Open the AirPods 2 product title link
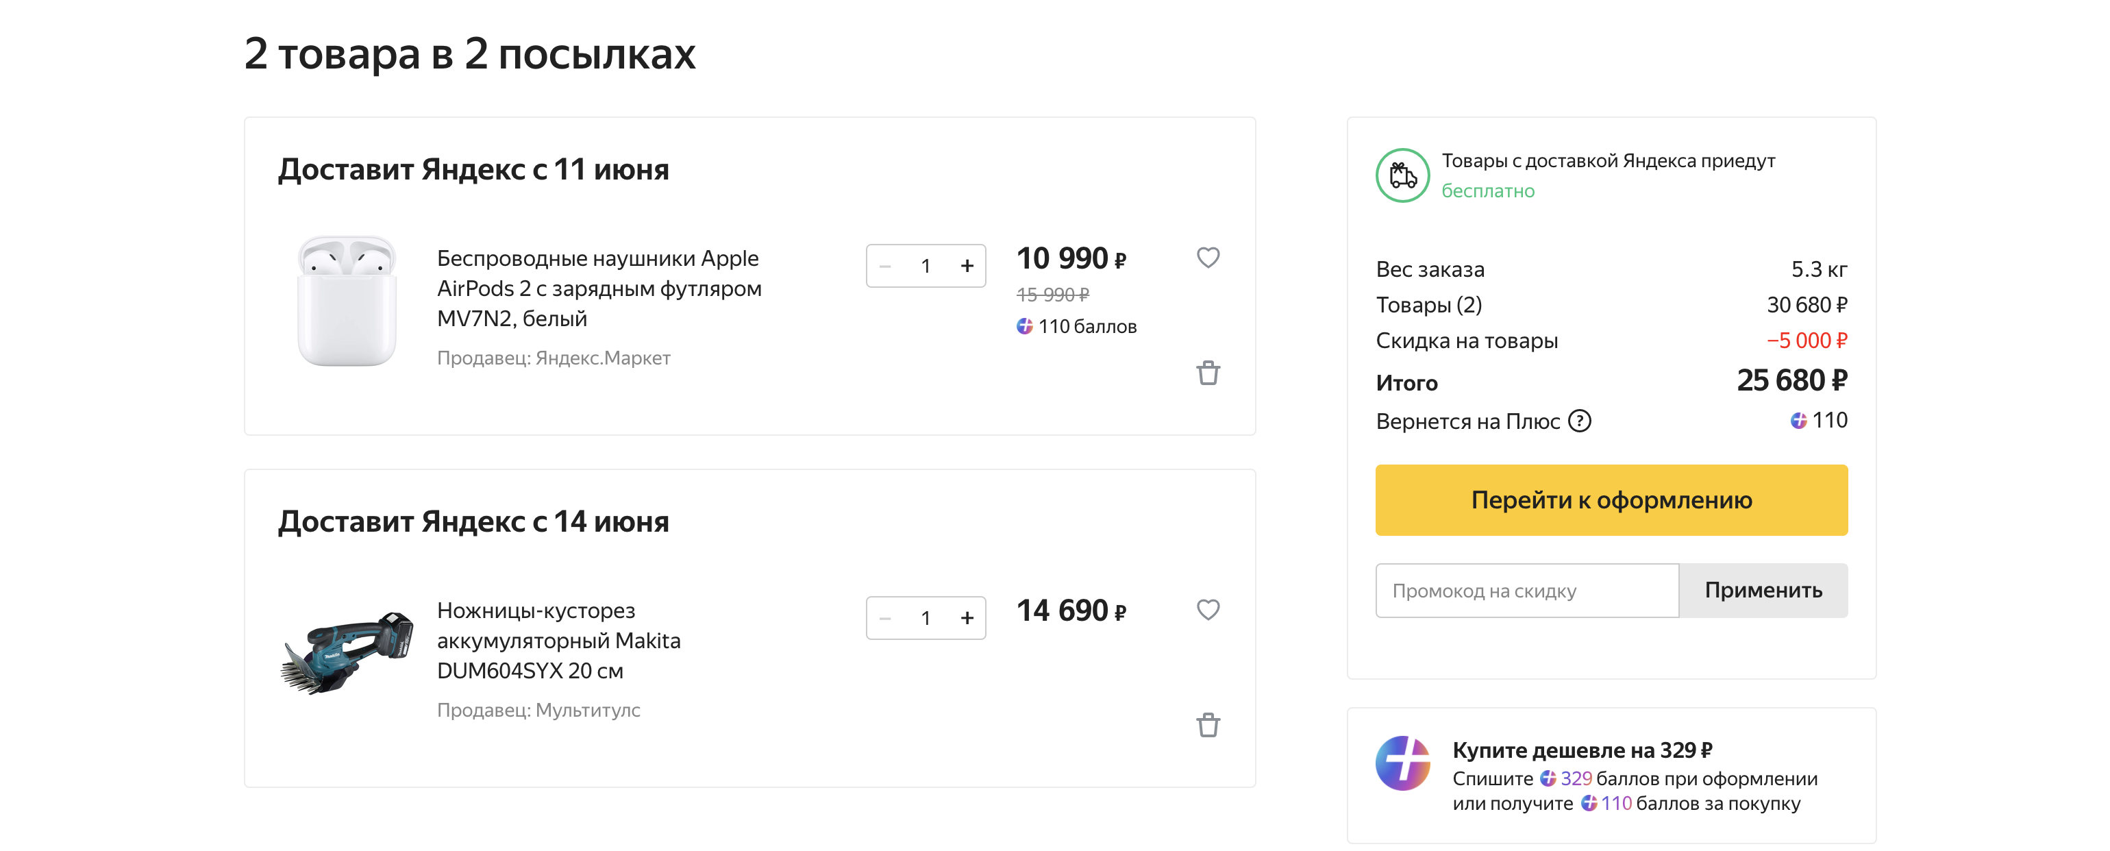Viewport: 2110px width, 851px height. coord(599,288)
